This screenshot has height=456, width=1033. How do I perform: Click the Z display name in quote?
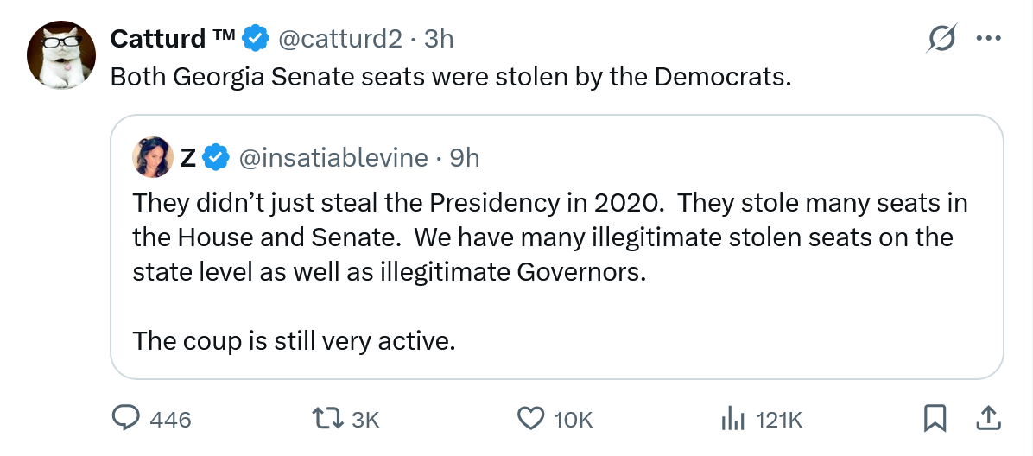[x=187, y=157]
